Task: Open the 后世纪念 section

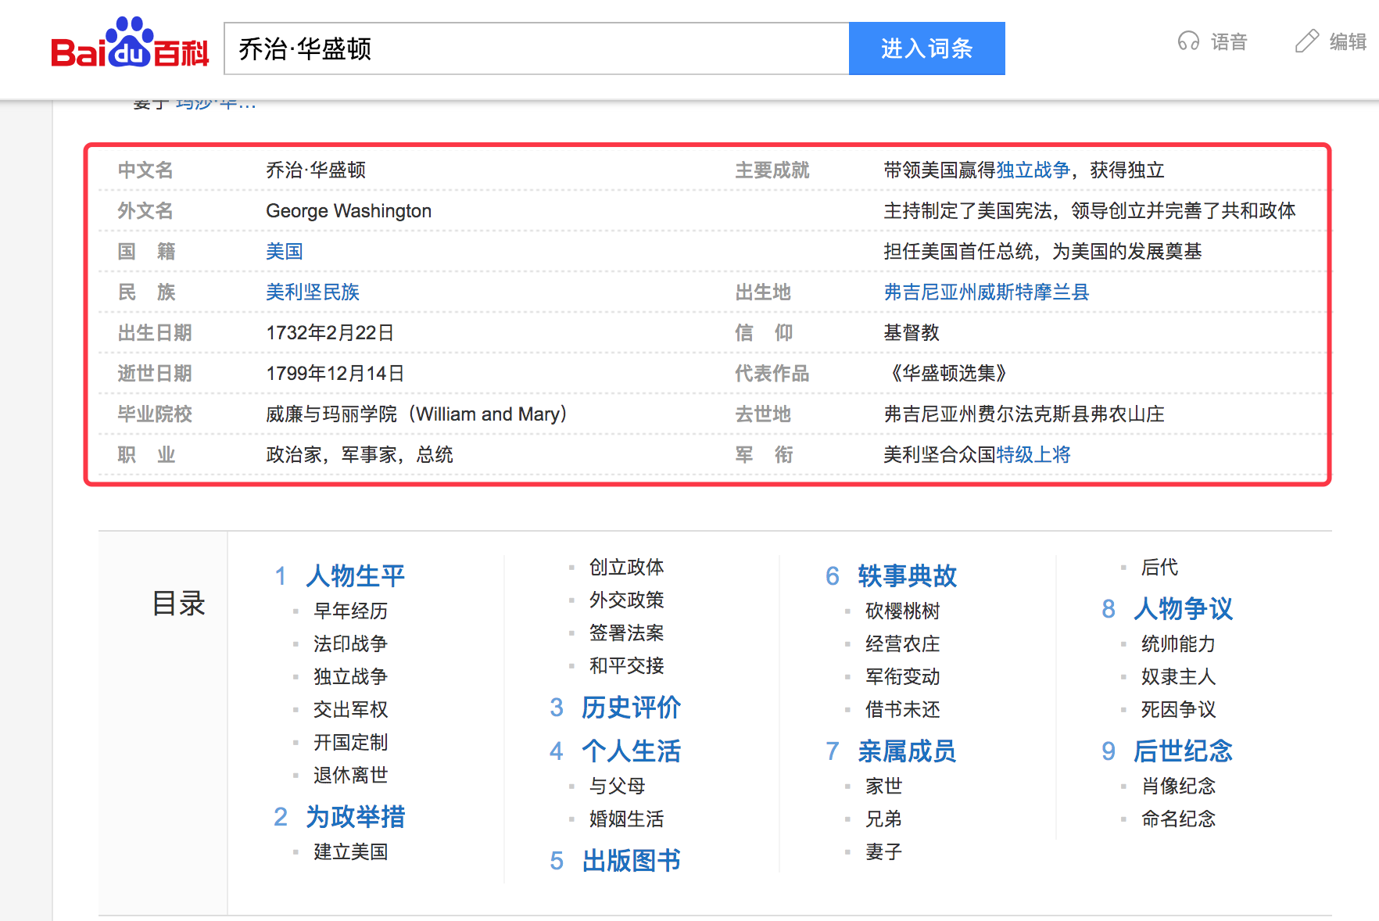Action: (x=1183, y=751)
